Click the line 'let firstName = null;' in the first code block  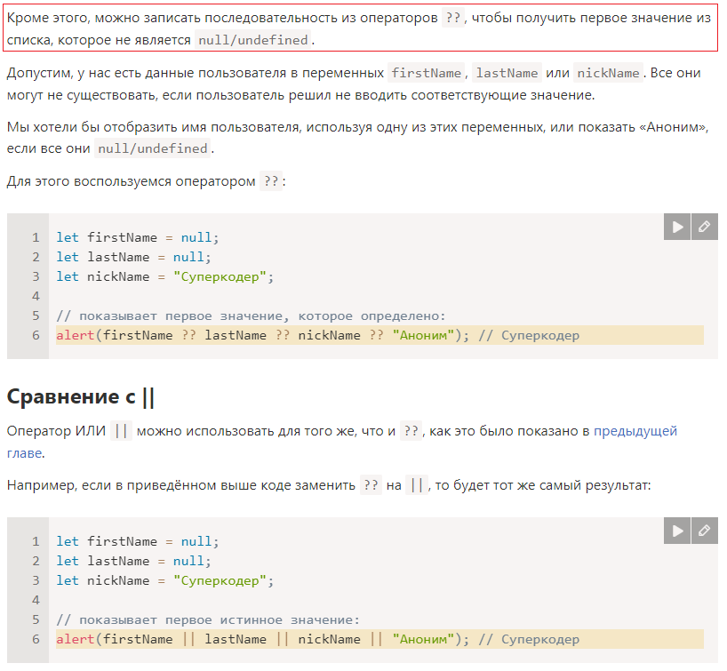137,237
